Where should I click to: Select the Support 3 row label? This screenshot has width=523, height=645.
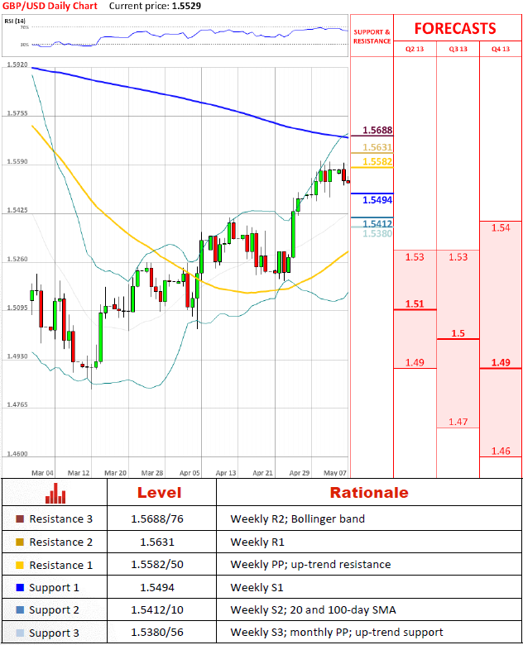point(54,633)
